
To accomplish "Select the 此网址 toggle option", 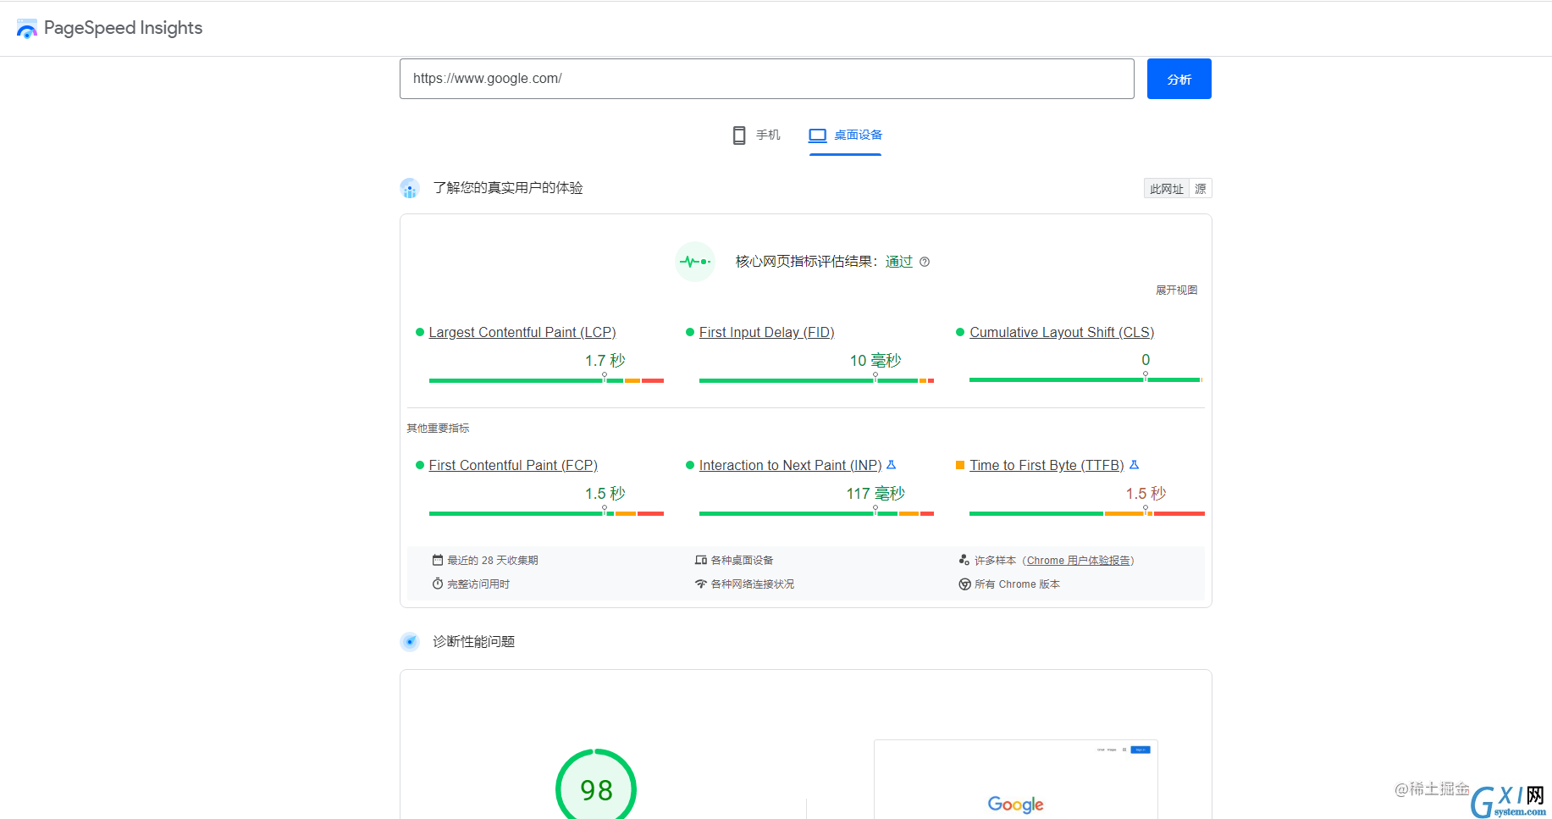I will (x=1166, y=189).
